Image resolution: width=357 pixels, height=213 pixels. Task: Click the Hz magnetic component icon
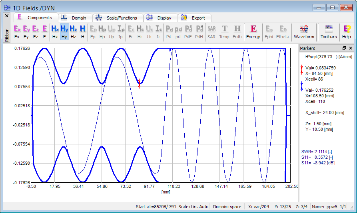tap(73, 32)
